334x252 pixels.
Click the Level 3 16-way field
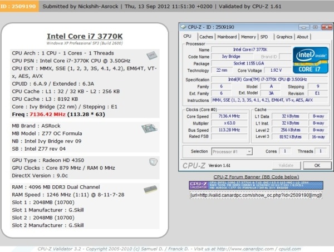click(318, 137)
